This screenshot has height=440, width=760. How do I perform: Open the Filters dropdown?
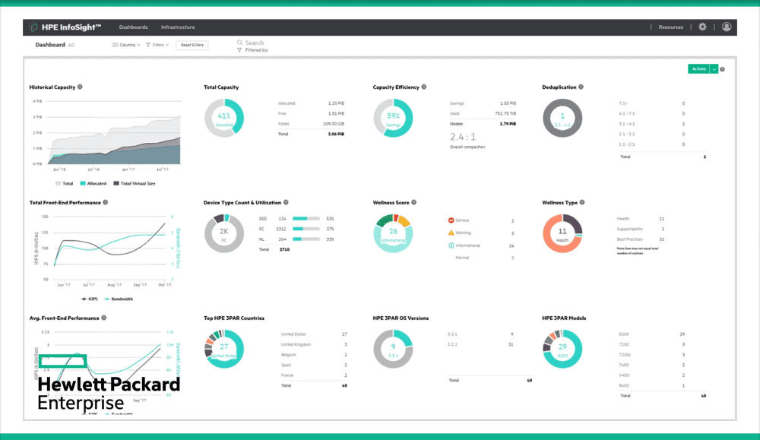[157, 45]
